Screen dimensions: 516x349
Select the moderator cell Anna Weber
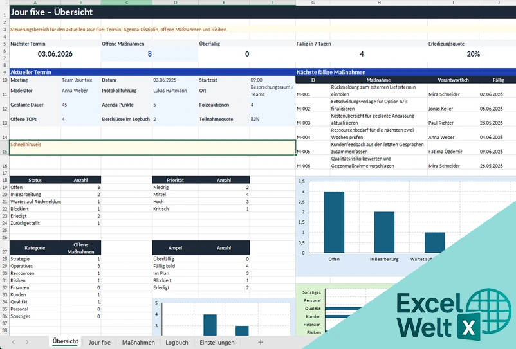(x=80, y=91)
